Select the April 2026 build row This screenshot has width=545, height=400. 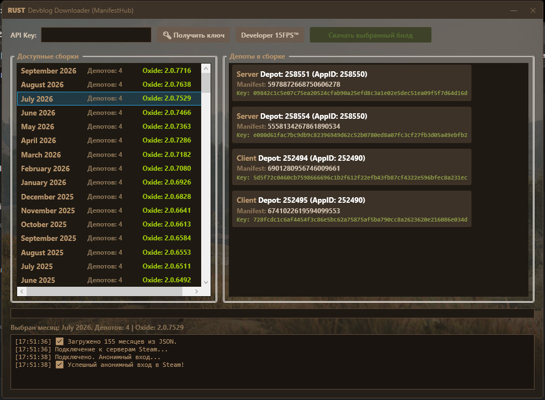pyautogui.click(x=109, y=140)
